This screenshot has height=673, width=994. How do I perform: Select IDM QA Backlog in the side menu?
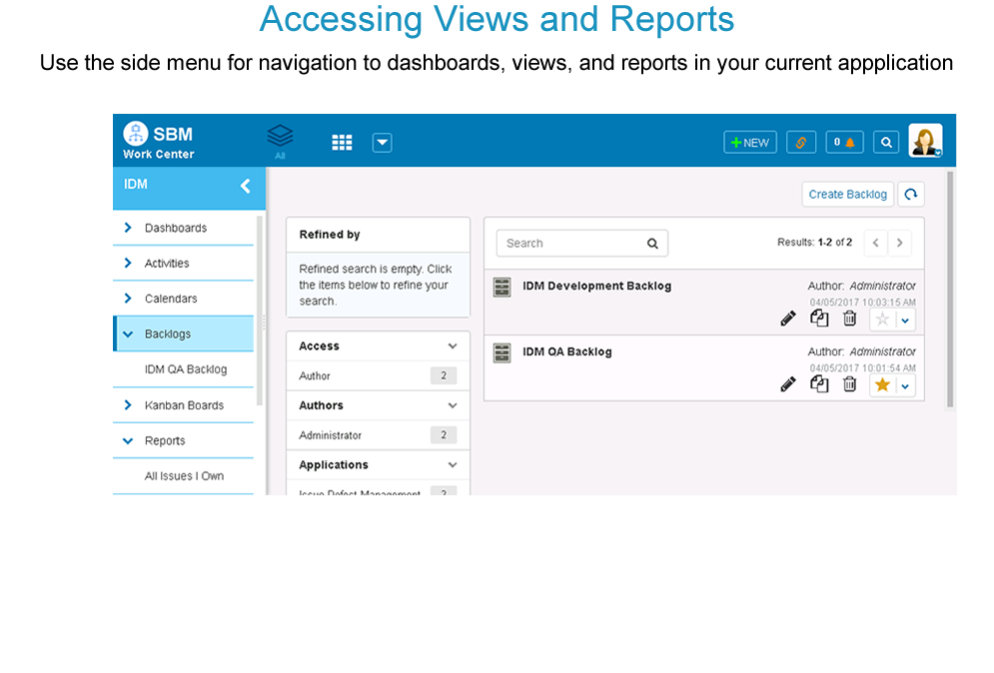click(185, 369)
